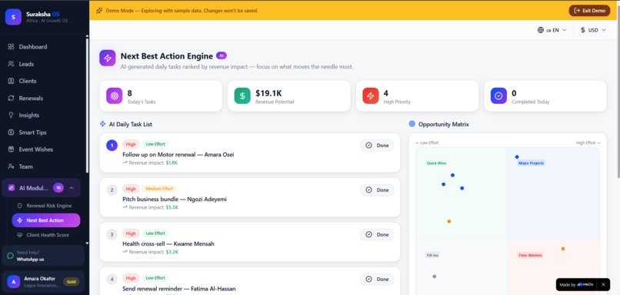Screen dimensions: 620x295
Task: Open the EN language dropdown
Action: 552,30
